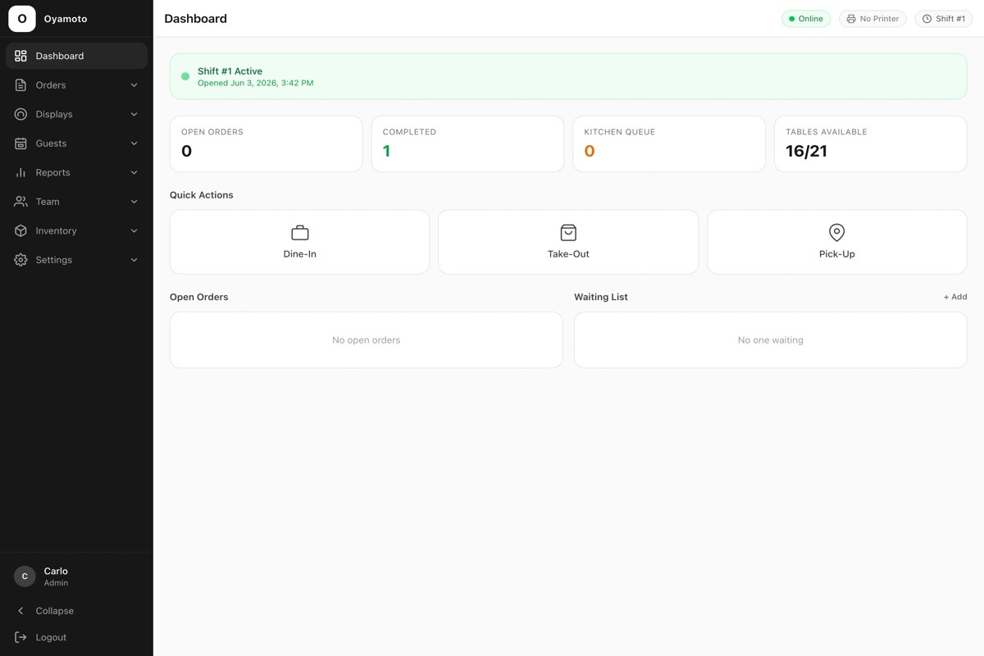Click the Dashboard grid icon in sidebar
This screenshot has width=984, height=656.
(x=20, y=56)
